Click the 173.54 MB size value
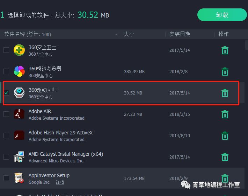This screenshot has width=248, height=196. 134,178
